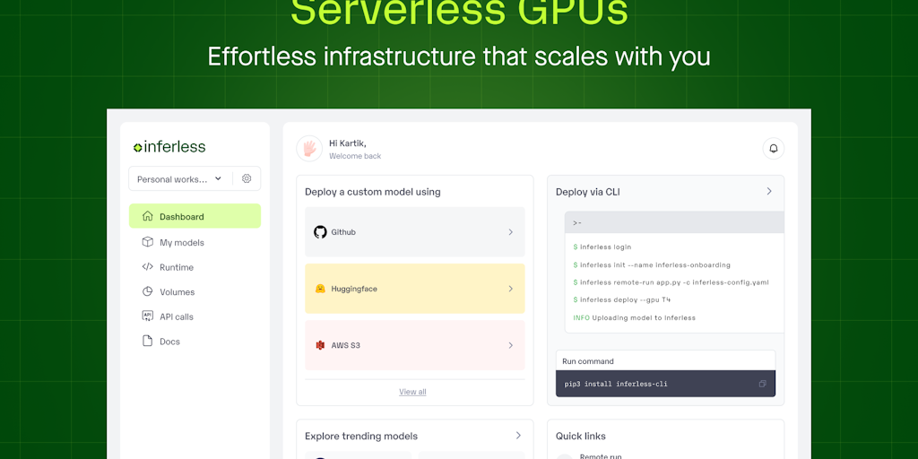Open Docs from the sidebar
Viewport: 918px width, 459px height.
[169, 342]
